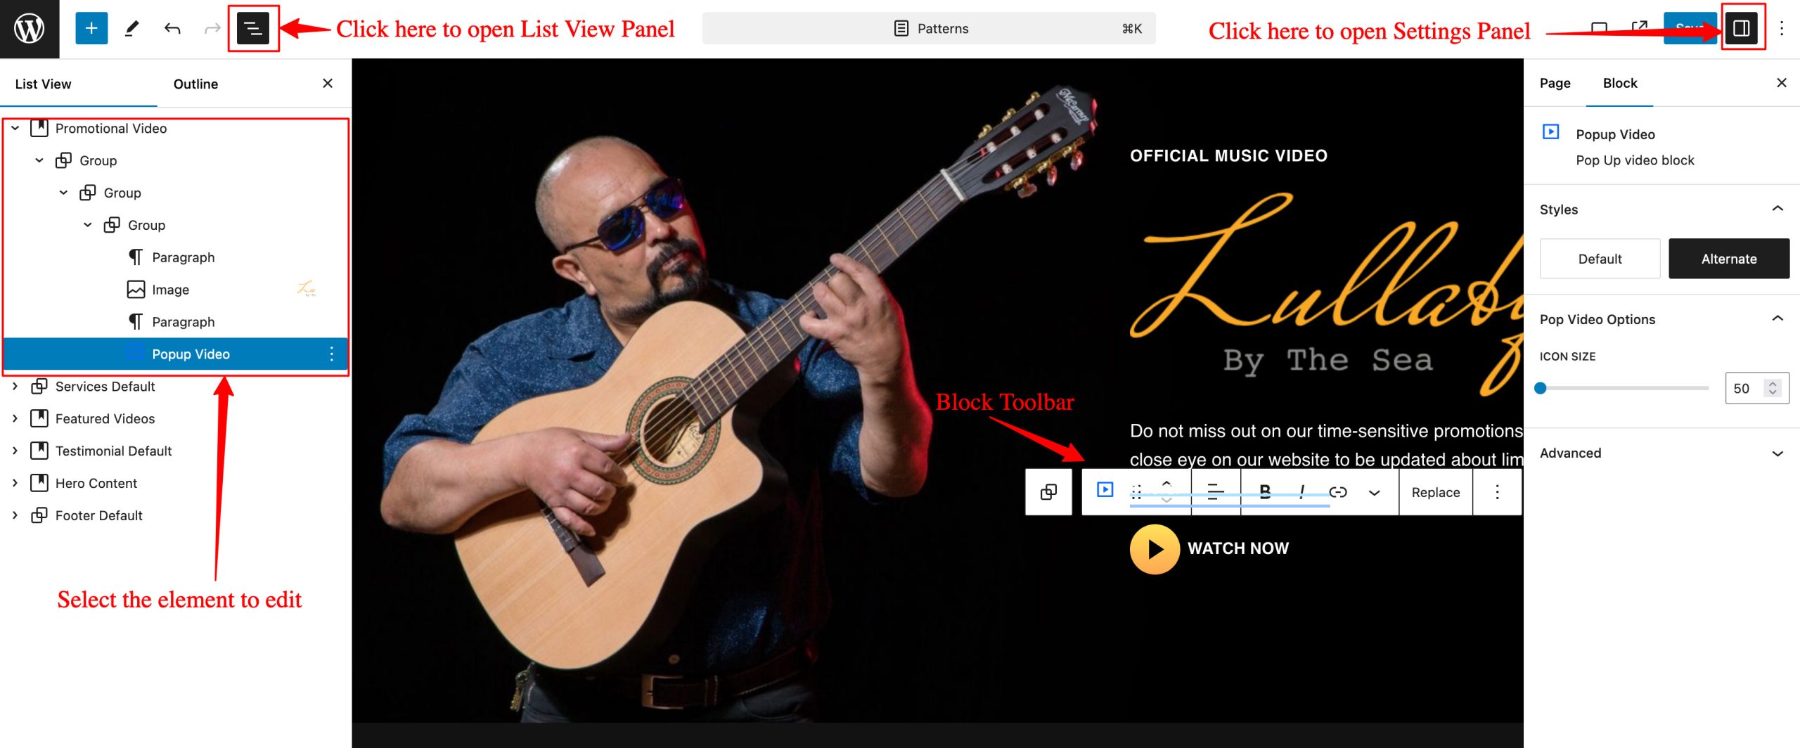Click Bold in the block toolbar
This screenshot has height=748, width=1800.
tap(1265, 492)
